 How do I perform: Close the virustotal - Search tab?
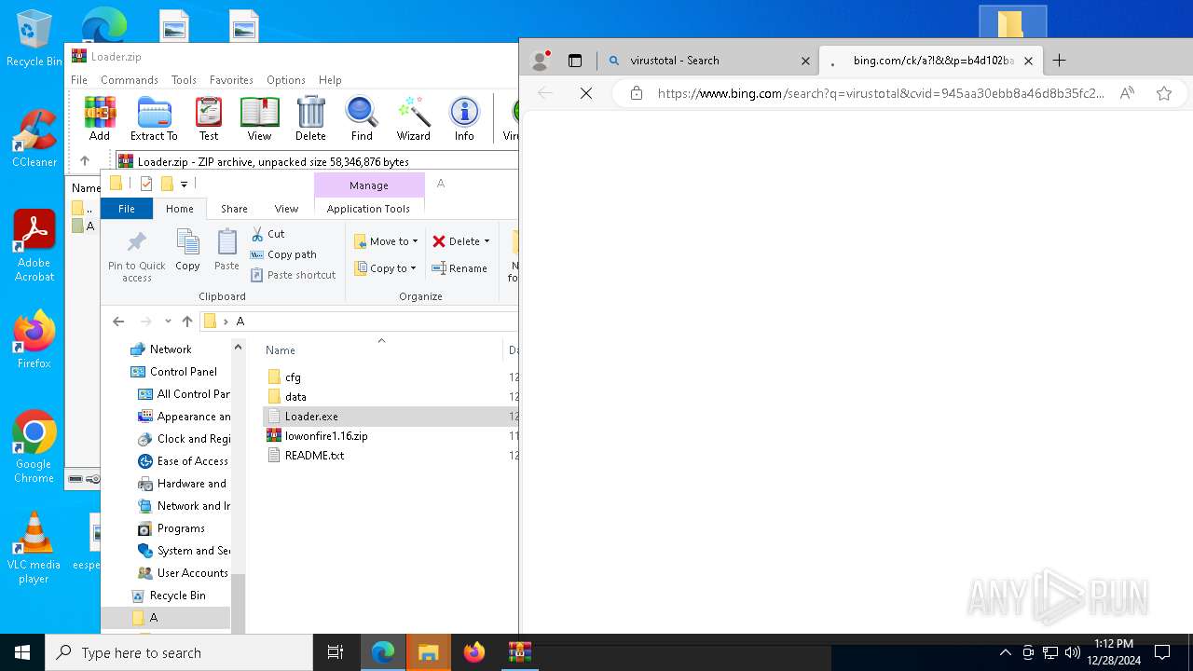pyautogui.click(x=805, y=61)
